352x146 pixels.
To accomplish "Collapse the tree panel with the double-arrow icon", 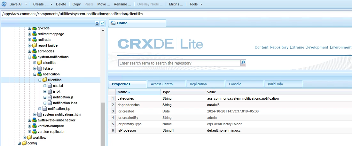I will [102, 23].
